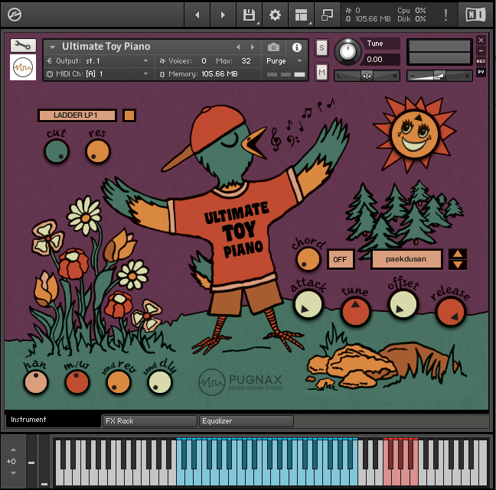Click the volume plus button
The width and height of the screenshot is (496, 490).
click(467, 76)
